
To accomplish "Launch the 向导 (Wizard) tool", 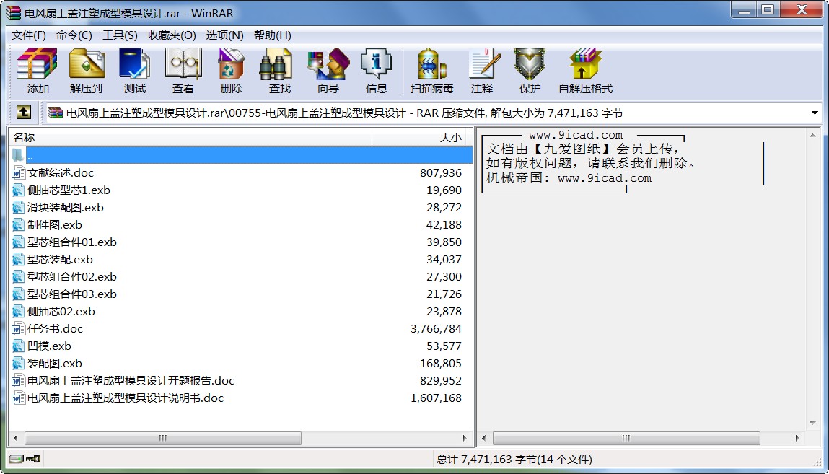I will (328, 71).
